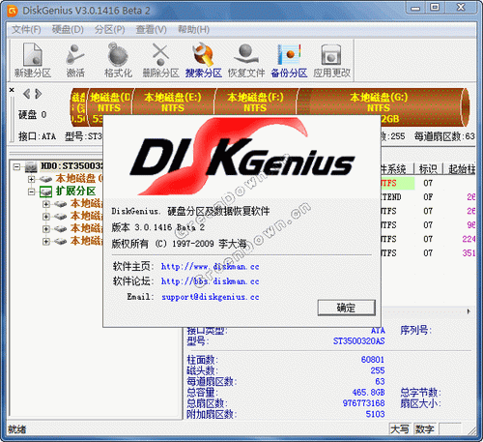Select the 扩展分区 tree item
The width and height of the screenshot is (483, 442).
(x=75, y=191)
